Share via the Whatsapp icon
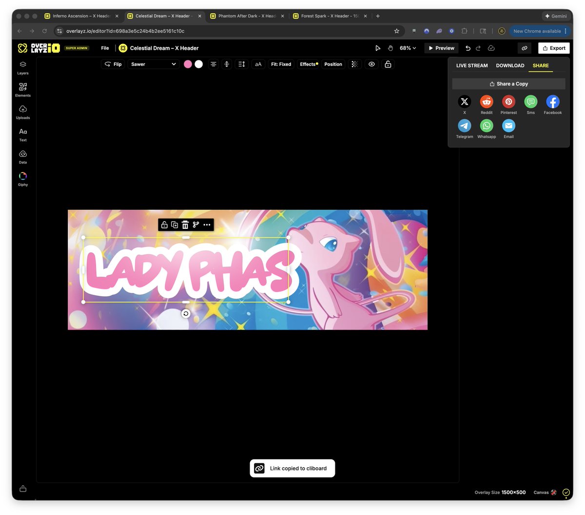The image size is (585, 515). [x=487, y=126]
